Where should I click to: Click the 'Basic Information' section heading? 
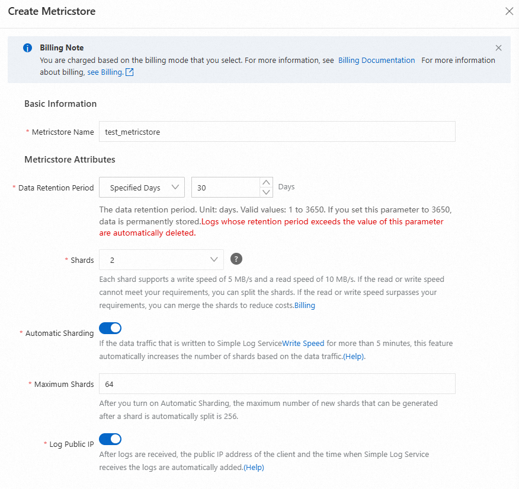[60, 104]
